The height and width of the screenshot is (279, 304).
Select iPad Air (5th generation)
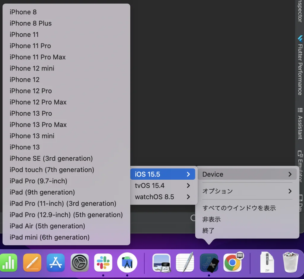[x=66, y=226]
